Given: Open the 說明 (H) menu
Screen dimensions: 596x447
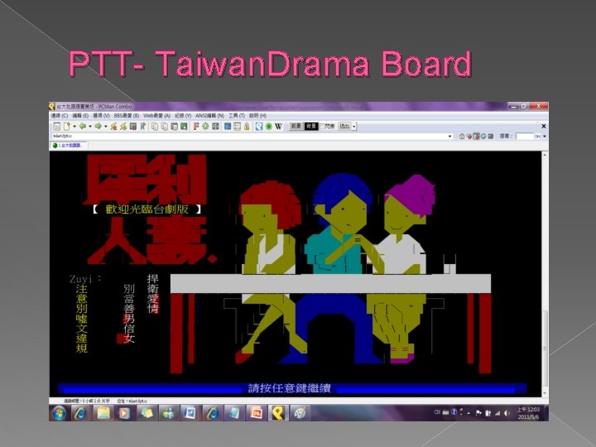Looking at the screenshot, I should click(x=257, y=116).
